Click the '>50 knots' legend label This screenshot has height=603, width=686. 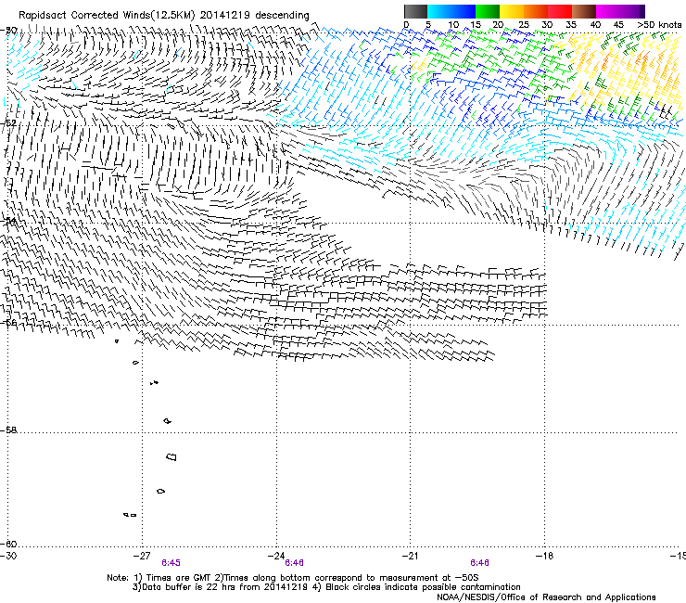659,25
